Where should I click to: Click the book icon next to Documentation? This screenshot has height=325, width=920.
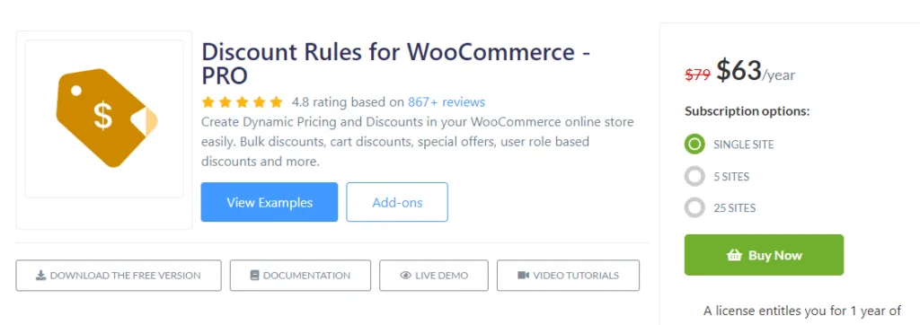coord(254,275)
